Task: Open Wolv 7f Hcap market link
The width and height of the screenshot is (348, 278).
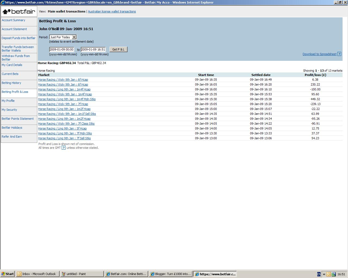Action: tap(63, 104)
